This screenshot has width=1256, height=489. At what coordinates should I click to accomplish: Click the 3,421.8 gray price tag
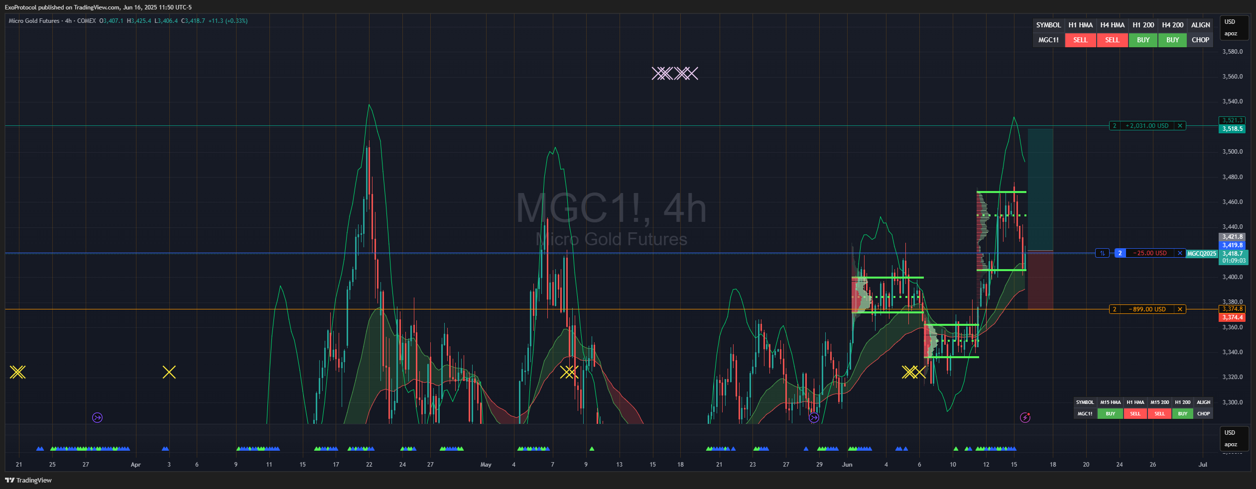click(x=1233, y=237)
